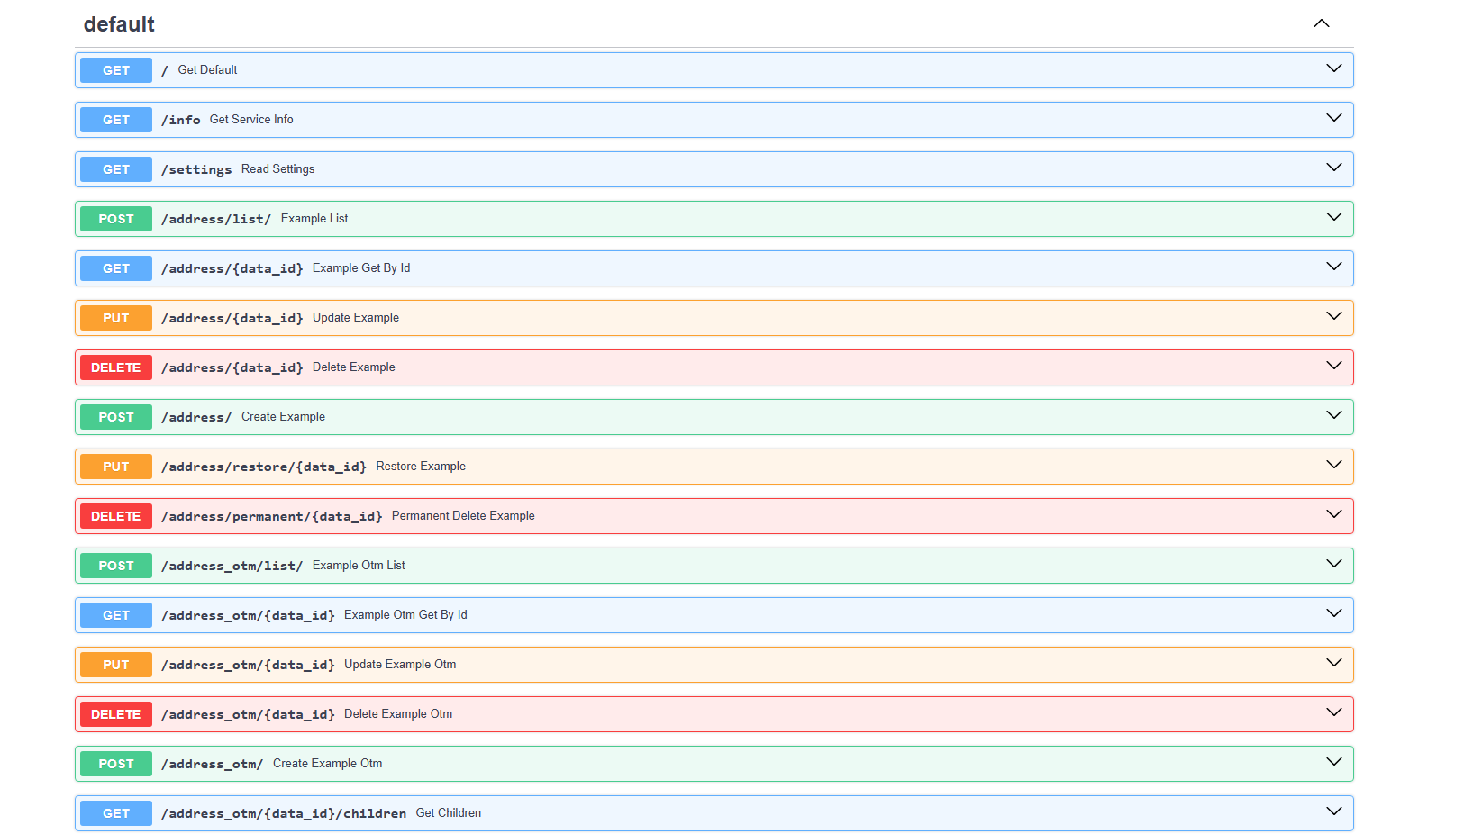Expand the Get Children endpoint chevron
The image size is (1473, 834).
(1333, 812)
